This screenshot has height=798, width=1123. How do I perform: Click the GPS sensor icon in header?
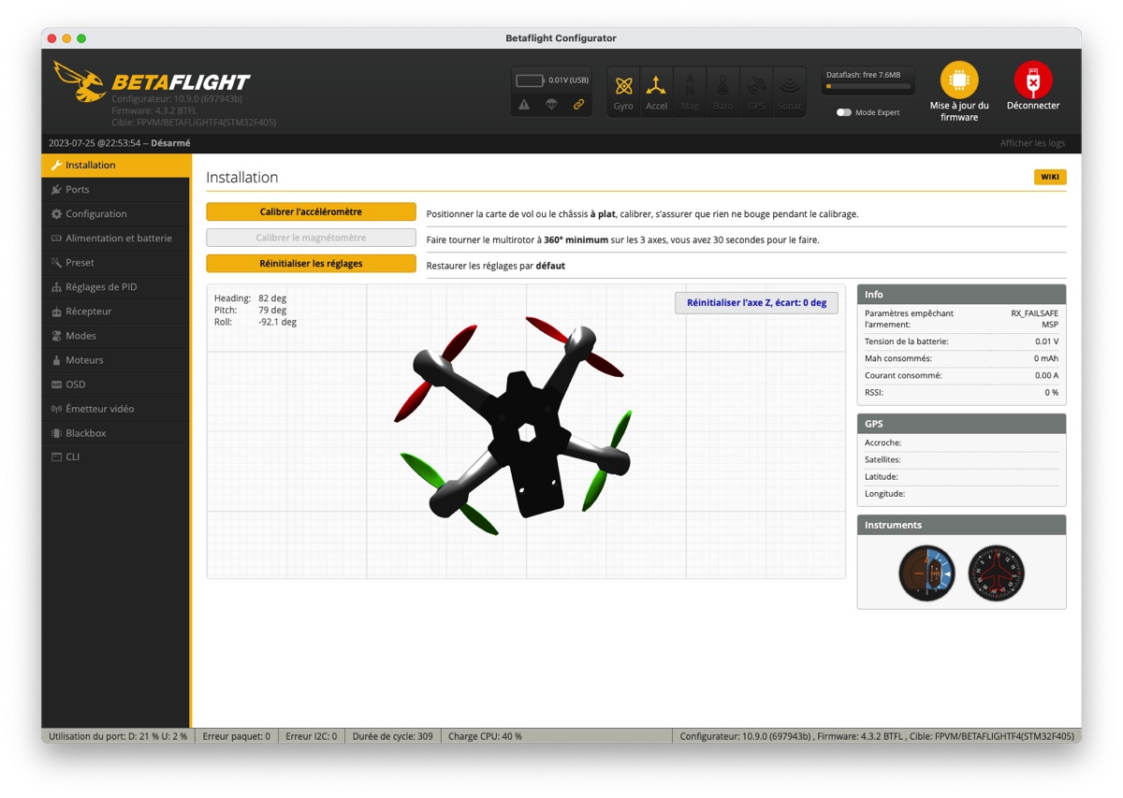(x=756, y=92)
